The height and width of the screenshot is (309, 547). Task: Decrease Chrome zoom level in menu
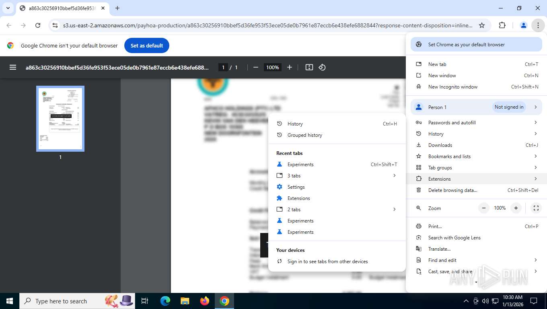[x=484, y=208]
